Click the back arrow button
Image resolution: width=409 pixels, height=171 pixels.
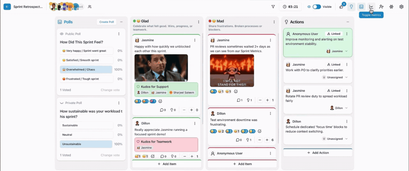tap(7, 6)
